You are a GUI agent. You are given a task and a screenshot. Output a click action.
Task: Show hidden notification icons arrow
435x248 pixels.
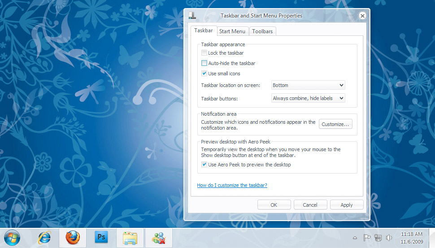[x=355, y=238]
